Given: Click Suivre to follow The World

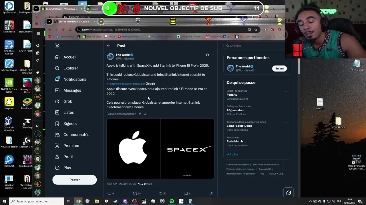Looking at the screenshot, I should click(x=279, y=68).
